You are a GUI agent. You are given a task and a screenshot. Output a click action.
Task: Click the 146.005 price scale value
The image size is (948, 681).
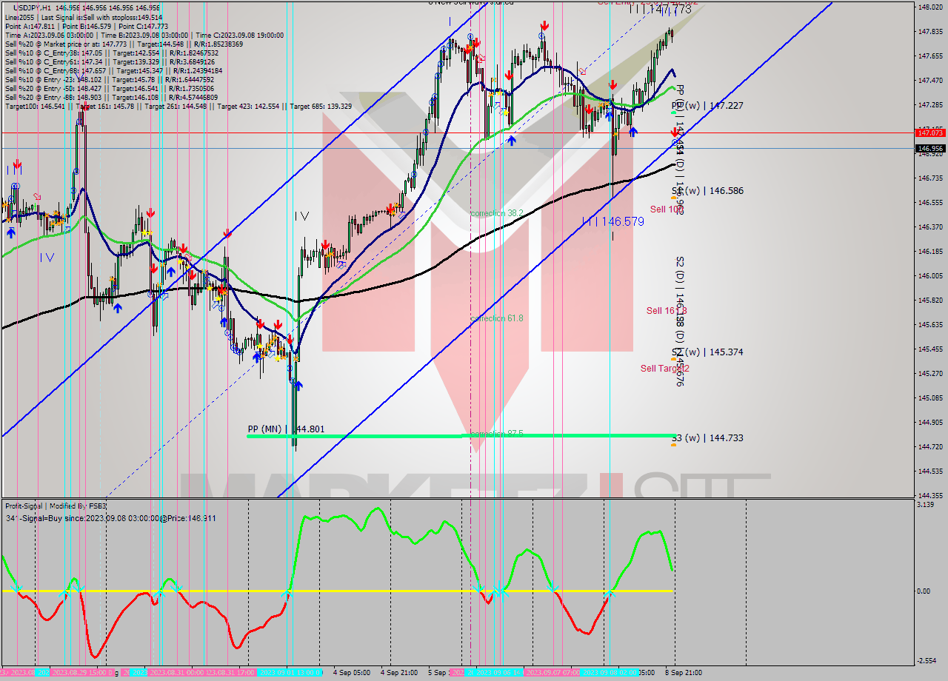[x=930, y=276]
